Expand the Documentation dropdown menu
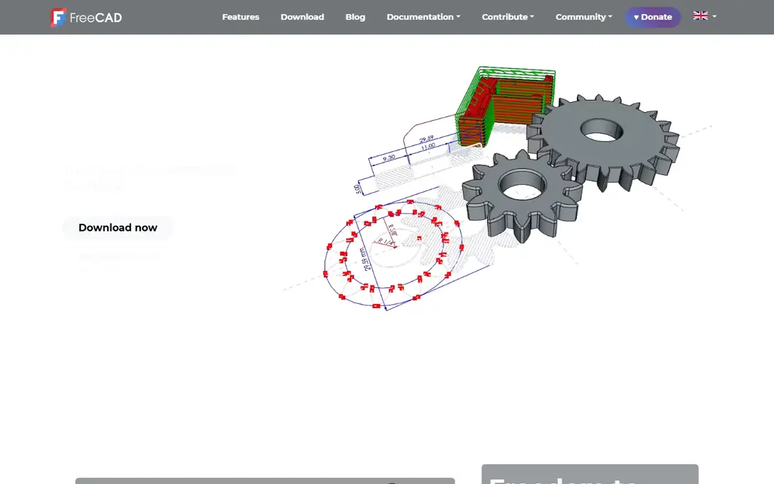This screenshot has height=484, width=774. coord(424,17)
